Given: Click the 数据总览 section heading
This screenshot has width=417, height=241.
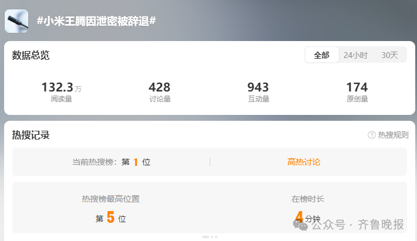Looking at the screenshot, I should pos(31,55).
